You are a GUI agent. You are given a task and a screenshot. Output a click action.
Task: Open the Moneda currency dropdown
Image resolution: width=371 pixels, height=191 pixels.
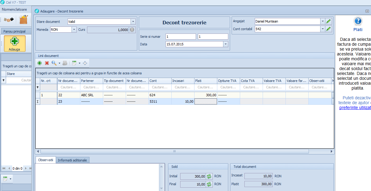(74, 30)
